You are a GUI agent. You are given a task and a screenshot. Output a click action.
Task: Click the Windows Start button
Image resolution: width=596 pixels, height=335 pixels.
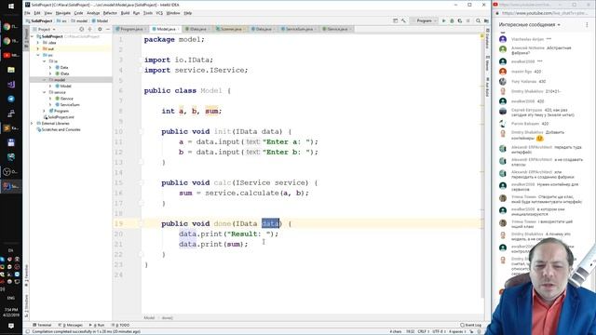[11, 7]
